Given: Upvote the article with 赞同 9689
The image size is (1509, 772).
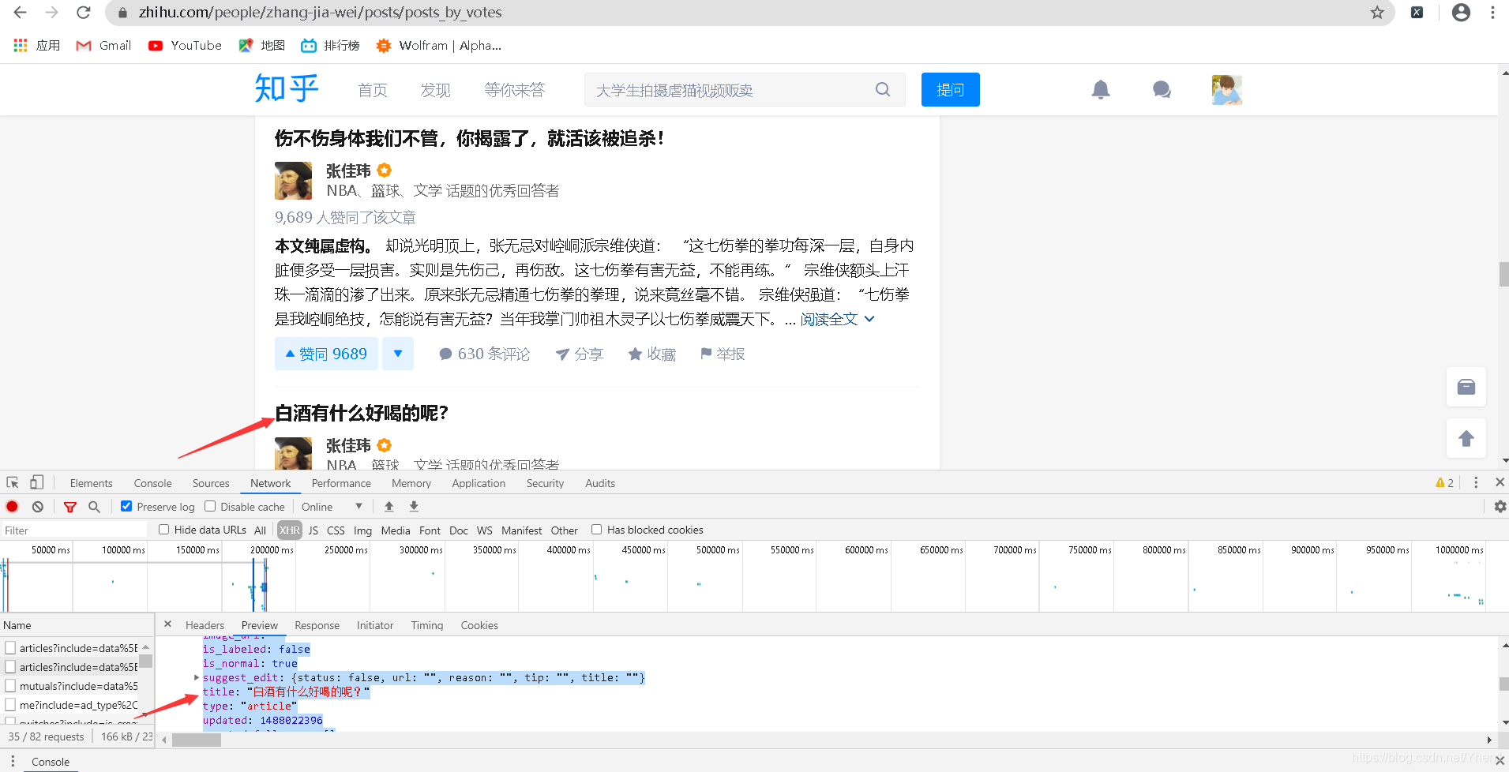Looking at the screenshot, I should [x=326, y=354].
